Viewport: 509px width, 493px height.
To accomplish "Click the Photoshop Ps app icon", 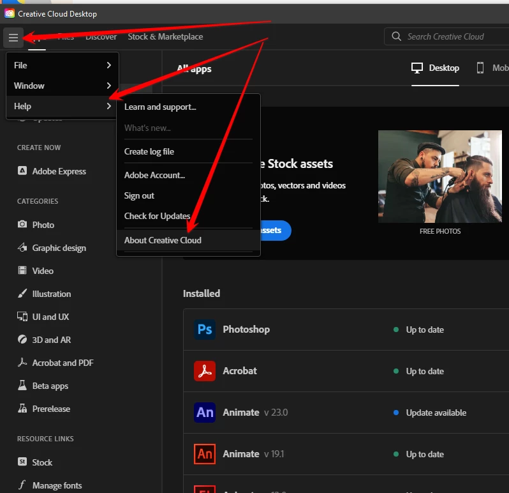I will click(205, 330).
